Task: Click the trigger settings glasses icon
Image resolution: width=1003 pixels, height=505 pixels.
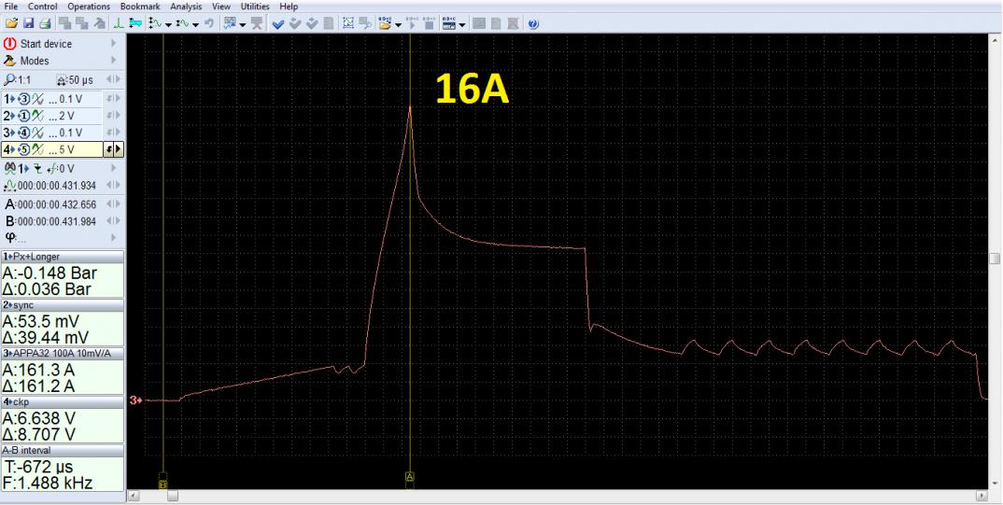Action: pos(9,168)
